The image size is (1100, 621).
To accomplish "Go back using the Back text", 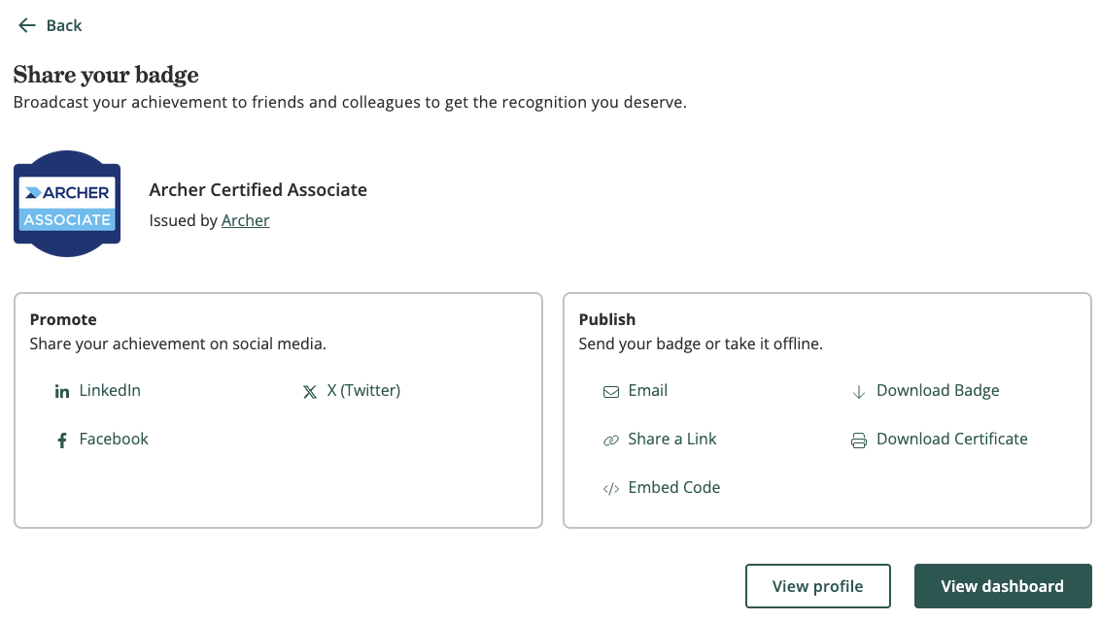I will tap(64, 26).
